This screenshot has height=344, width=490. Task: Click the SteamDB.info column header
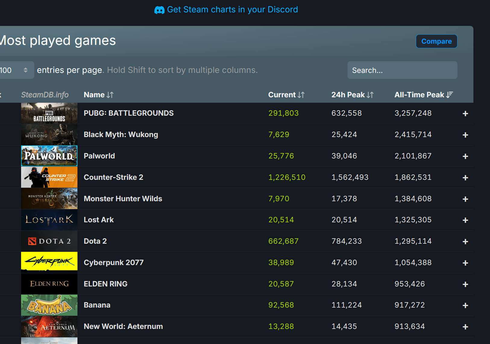[x=45, y=95]
